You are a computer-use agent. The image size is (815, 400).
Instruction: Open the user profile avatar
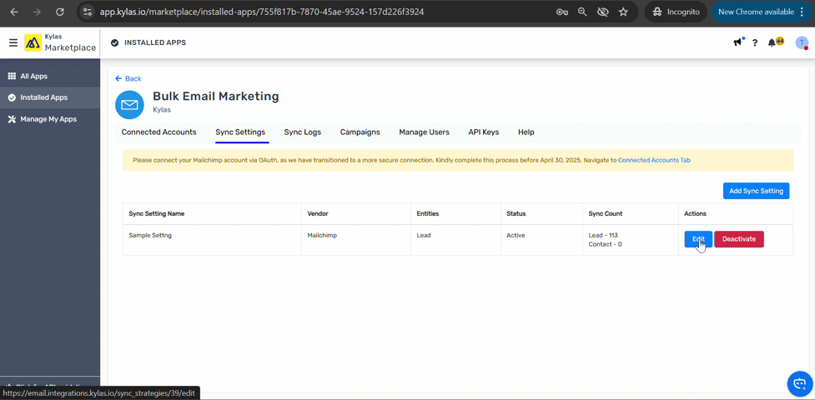(x=802, y=42)
